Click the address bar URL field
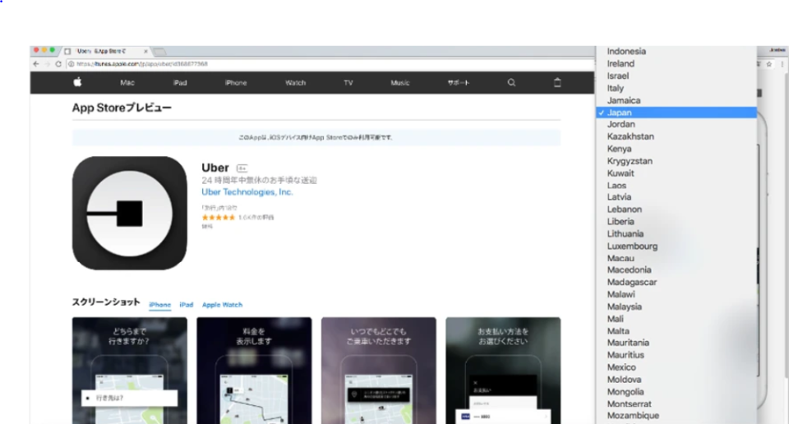The width and height of the screenshot is (789, 424). [x=332, y=64]
